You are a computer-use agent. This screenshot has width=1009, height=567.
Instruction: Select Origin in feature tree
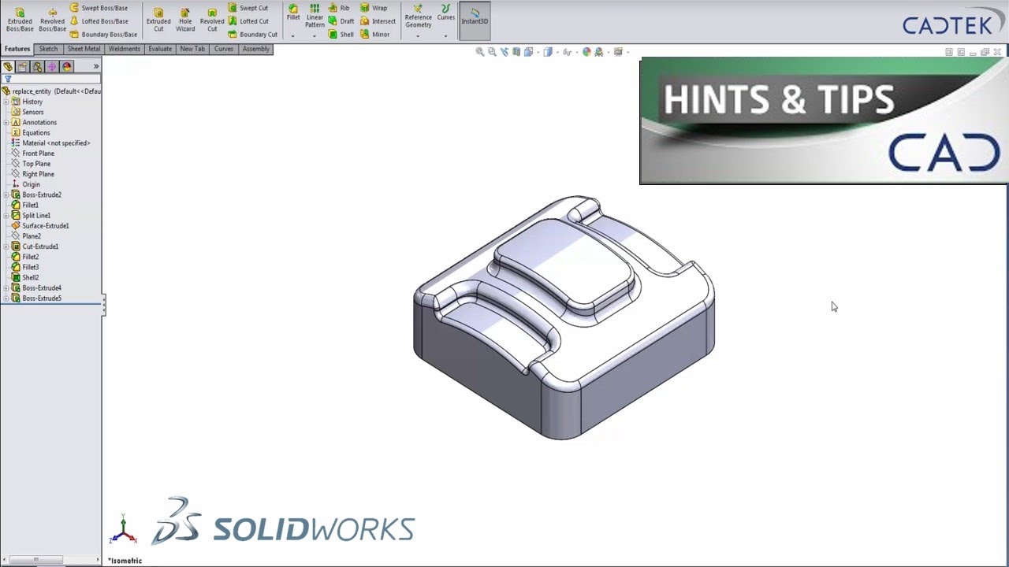click(26, 184)
